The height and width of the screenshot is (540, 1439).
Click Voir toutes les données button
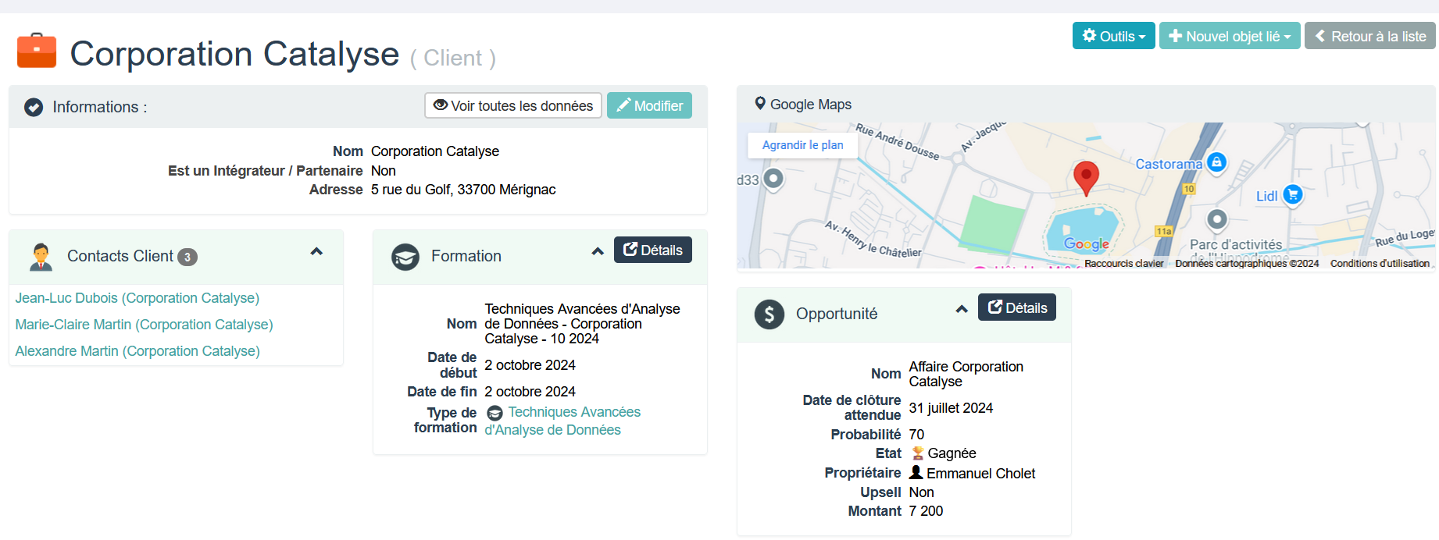tap(512, 105)
